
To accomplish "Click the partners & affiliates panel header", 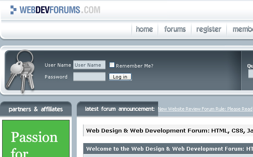I will pyautogui.click(x=36, y=109).
